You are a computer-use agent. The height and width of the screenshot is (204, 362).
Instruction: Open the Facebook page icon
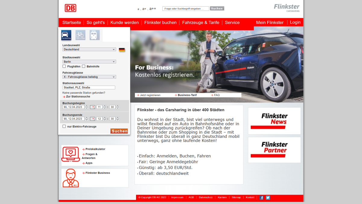(x=261, y=198)
